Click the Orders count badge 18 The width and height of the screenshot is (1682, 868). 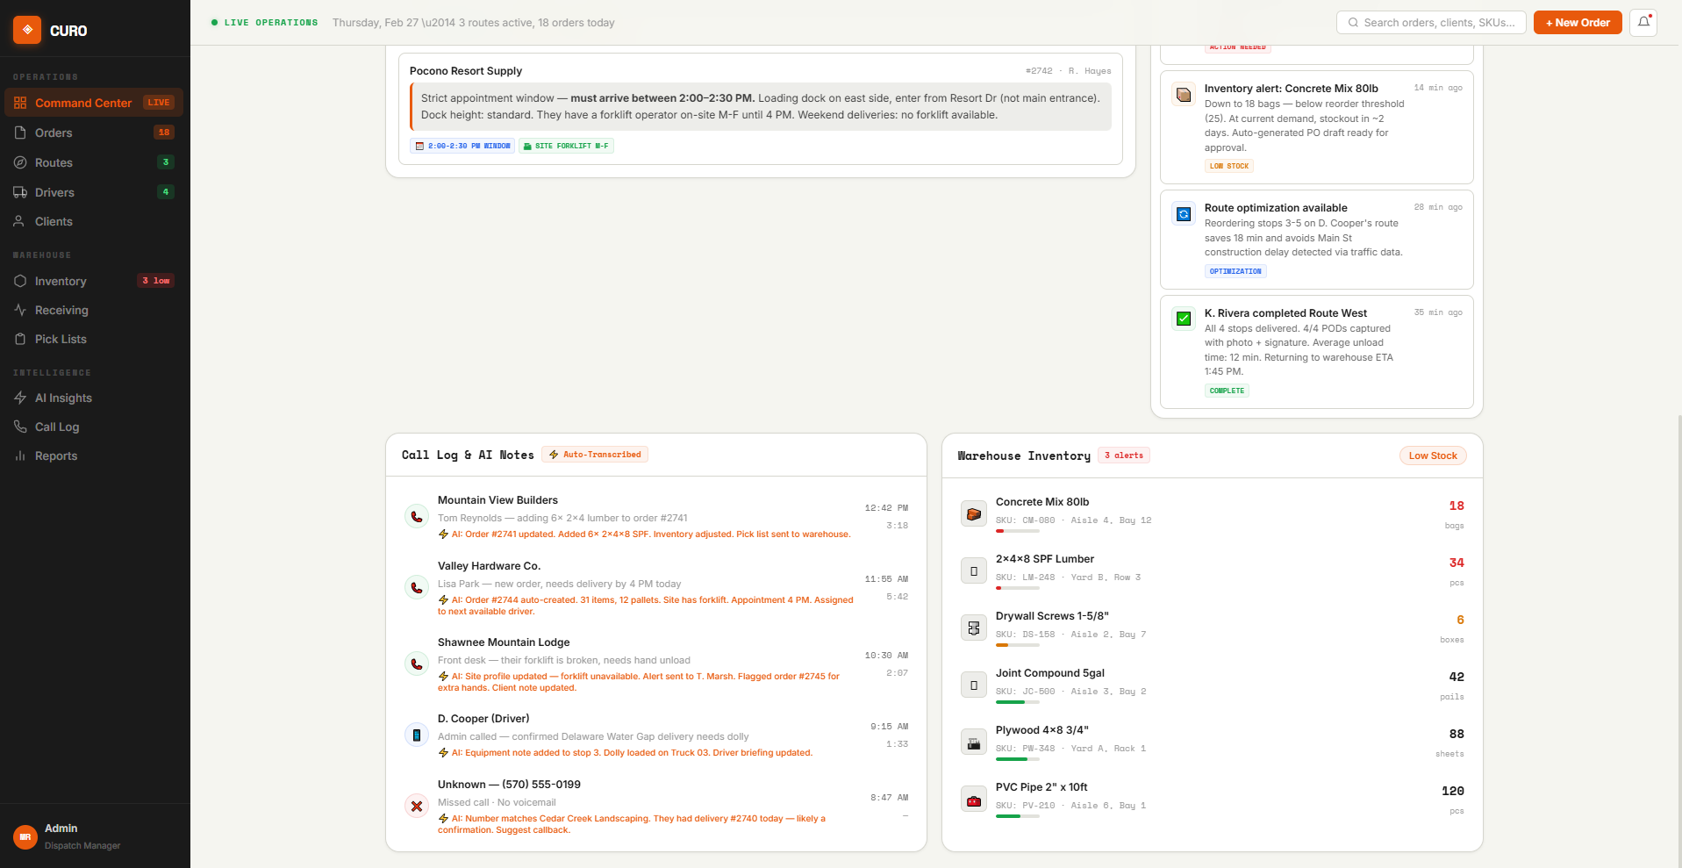[x=164, y=133]
